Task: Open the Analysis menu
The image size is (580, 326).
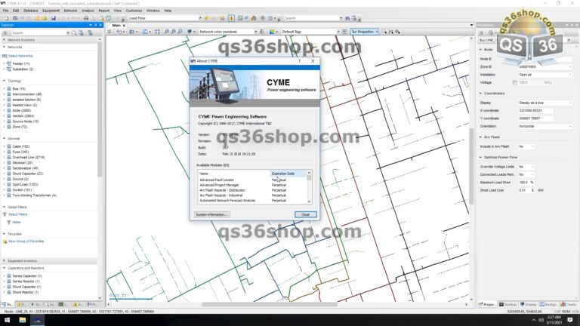Action: coord(88,11)
